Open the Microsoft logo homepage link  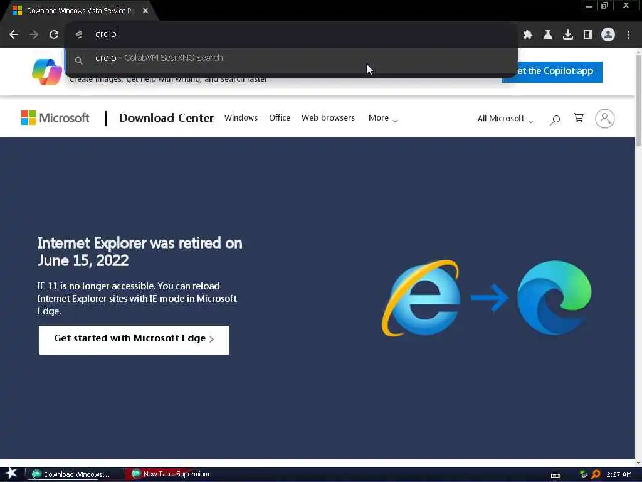[55, 118]
